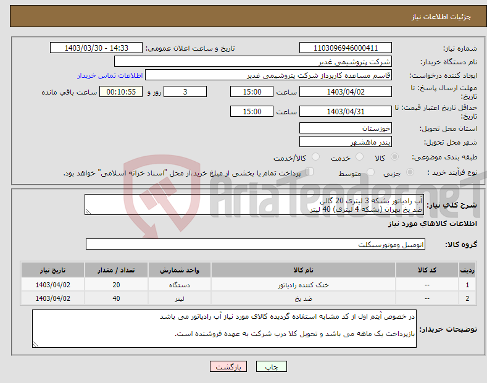Click the resize handle of description textarea
Image resolution: width=487 pixels, height=383 pixels.
tap(88, 212)
